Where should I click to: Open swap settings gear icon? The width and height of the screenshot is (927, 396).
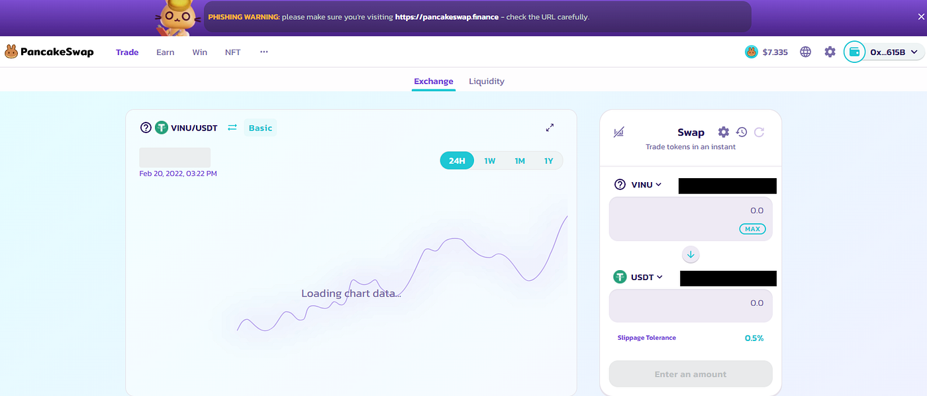tap(724, 132)
